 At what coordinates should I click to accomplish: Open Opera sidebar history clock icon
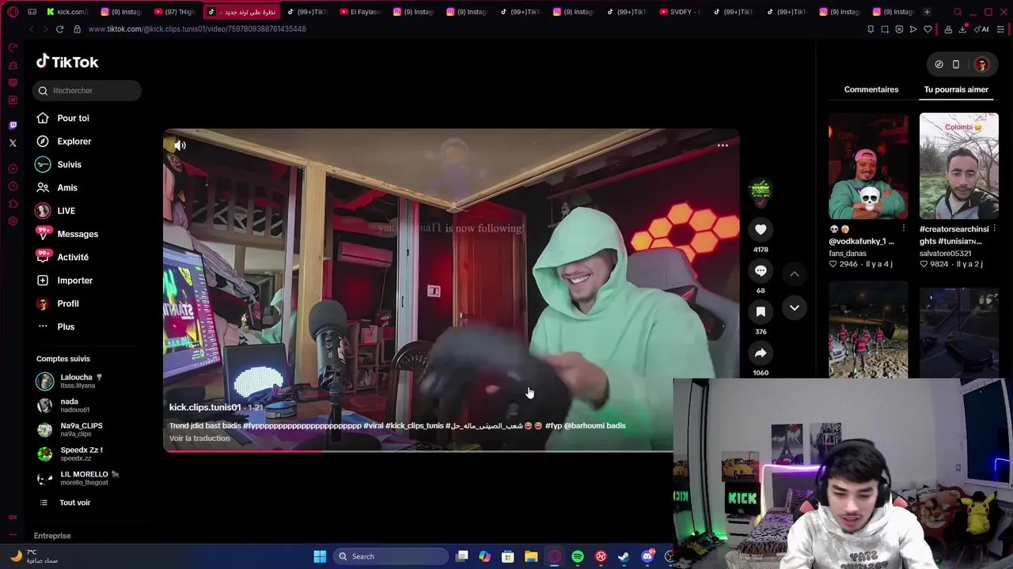[x=13, y=186]
